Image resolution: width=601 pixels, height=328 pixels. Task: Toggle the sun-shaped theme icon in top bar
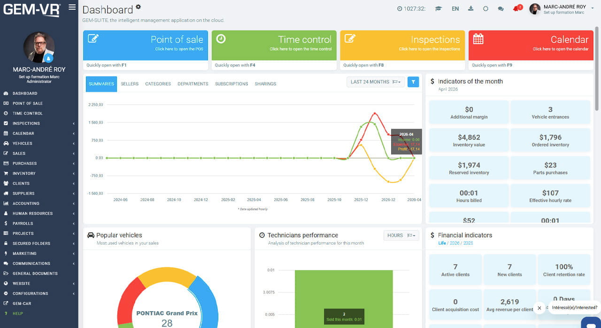[485, 8]
